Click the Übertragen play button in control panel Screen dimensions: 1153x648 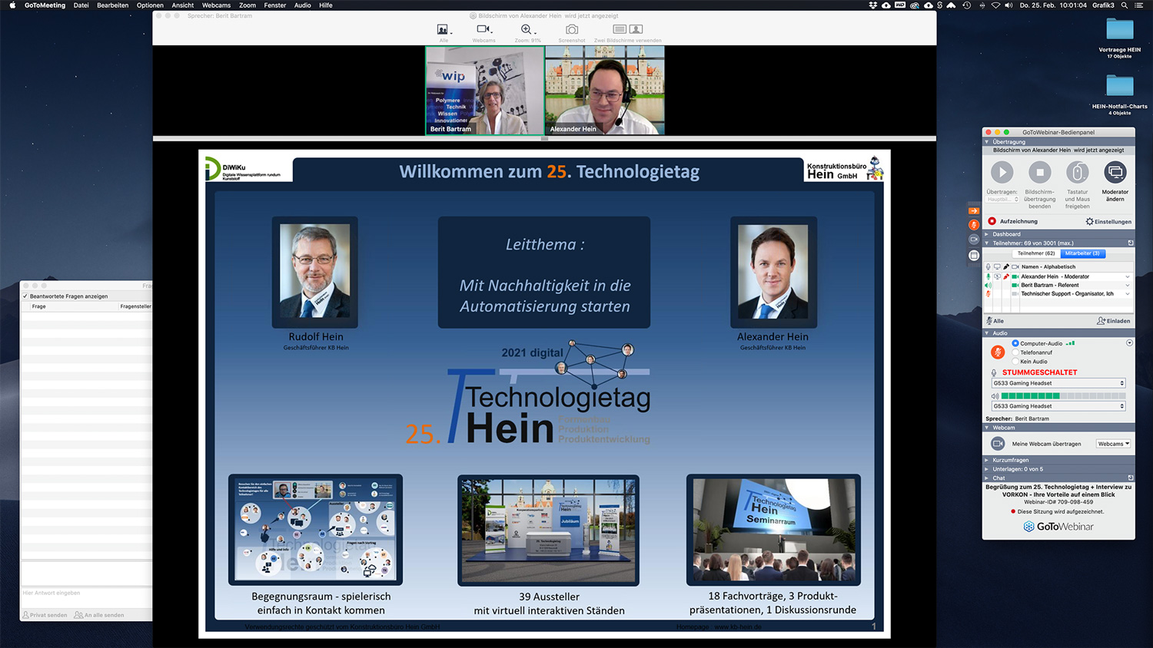coord(1002,172)
